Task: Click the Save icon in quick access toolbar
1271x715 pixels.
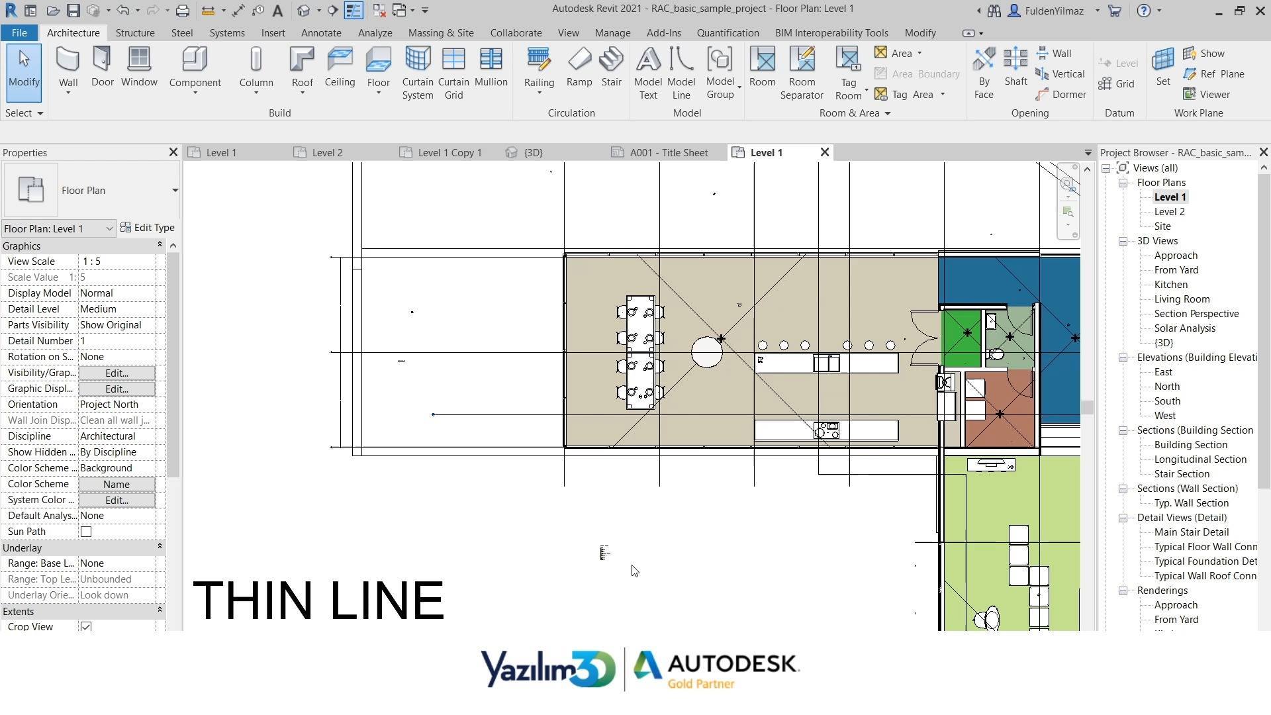Action: click(73, 11)
